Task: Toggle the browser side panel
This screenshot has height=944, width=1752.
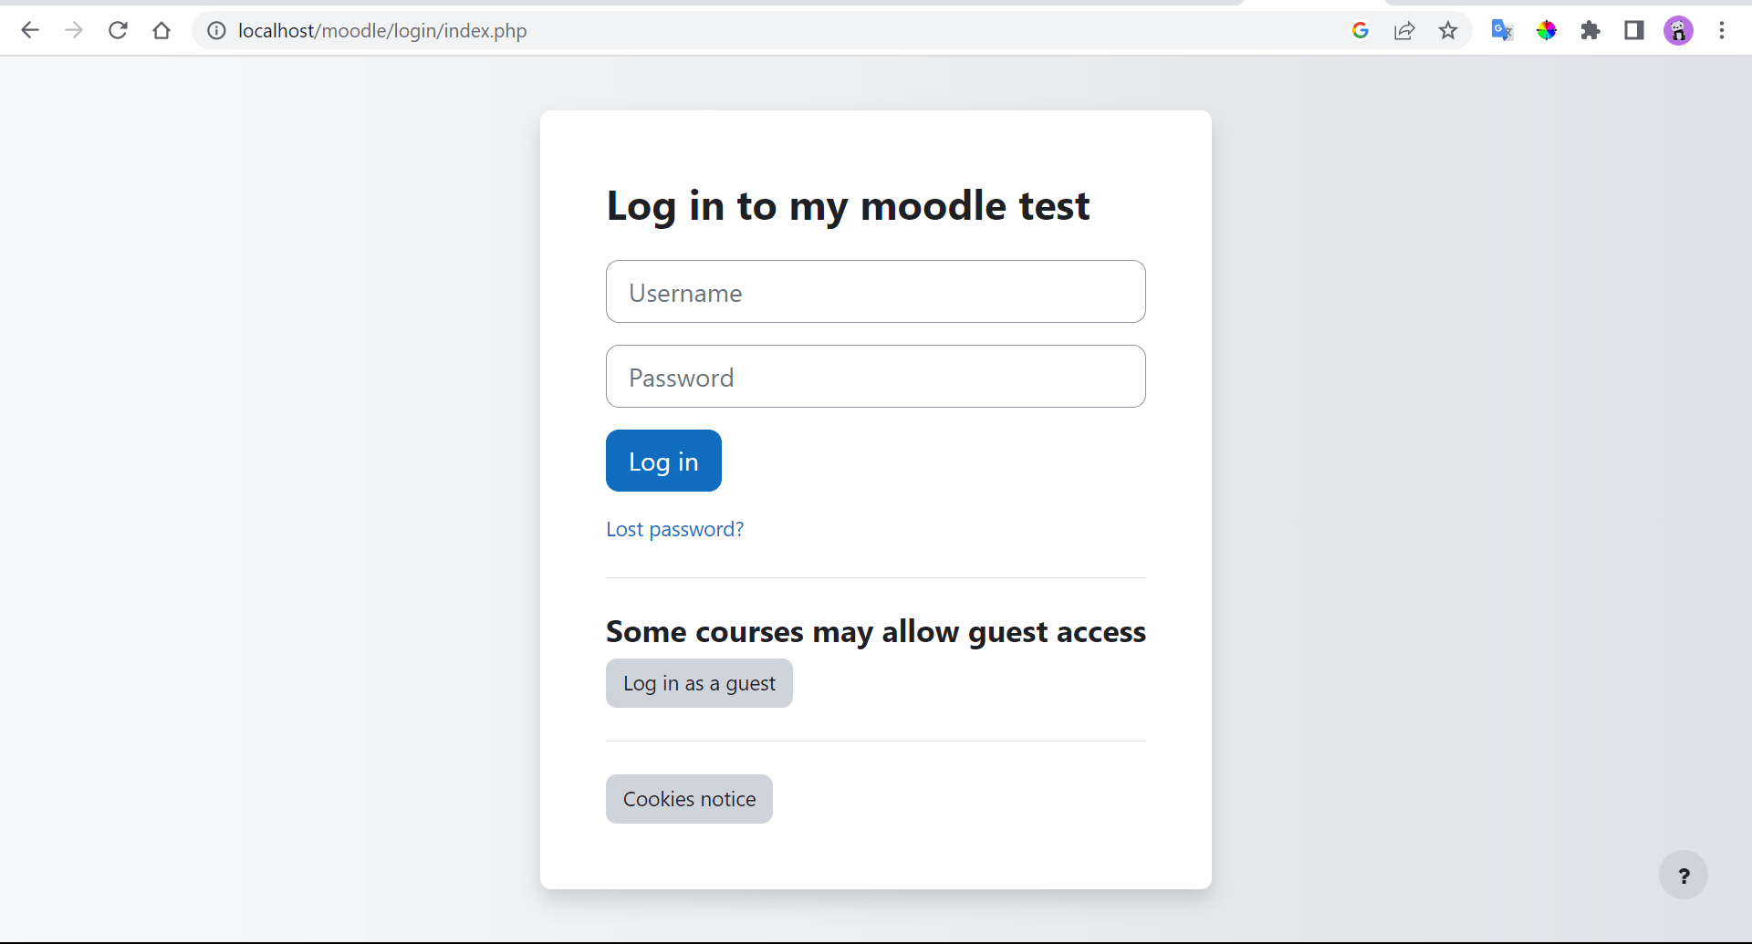Action: pyautogui.click(x=1634, y=30)
